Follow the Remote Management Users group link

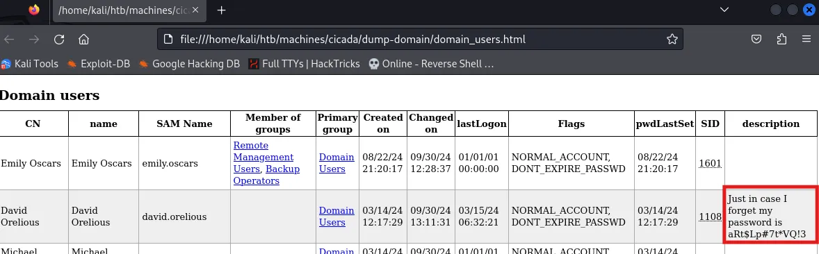(263, 157)
